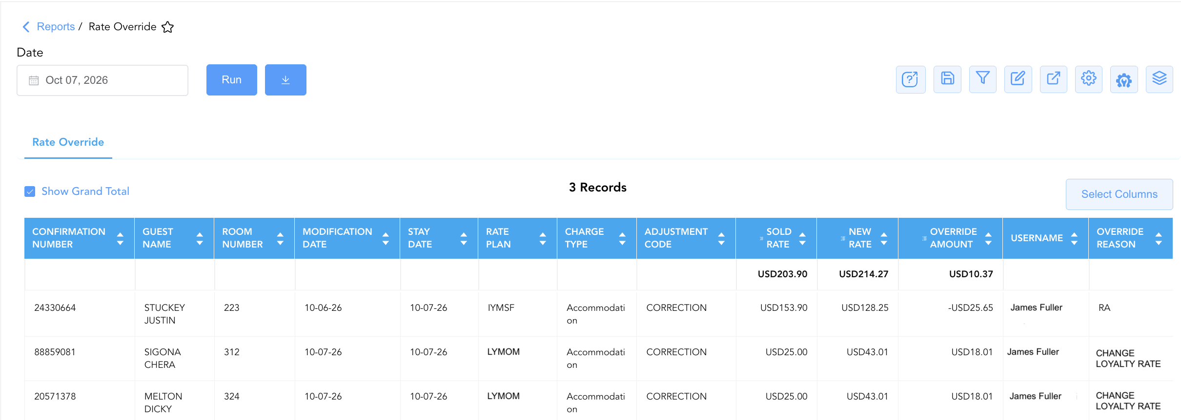
Task: Uncheck the Show Grand Total checkbox
Action: pos(30,191)
